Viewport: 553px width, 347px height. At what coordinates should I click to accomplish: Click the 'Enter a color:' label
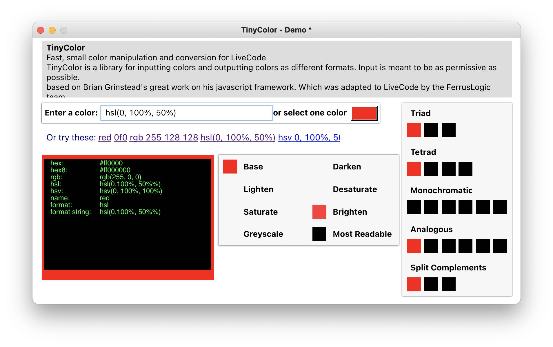coord(71,113)
